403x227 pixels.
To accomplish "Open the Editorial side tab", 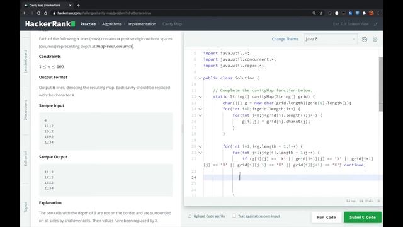I will pos(25,158).
